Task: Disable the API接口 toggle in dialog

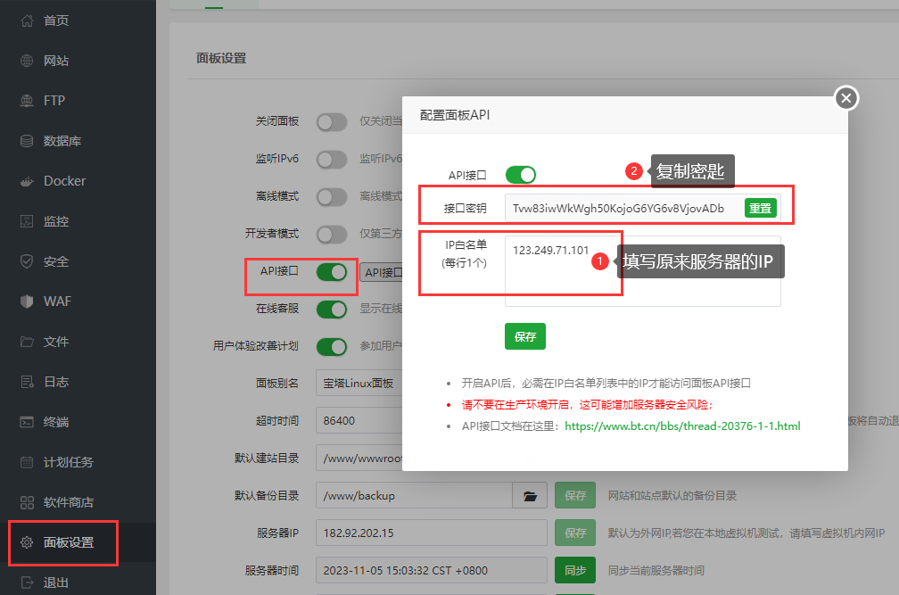Action: 520,174
